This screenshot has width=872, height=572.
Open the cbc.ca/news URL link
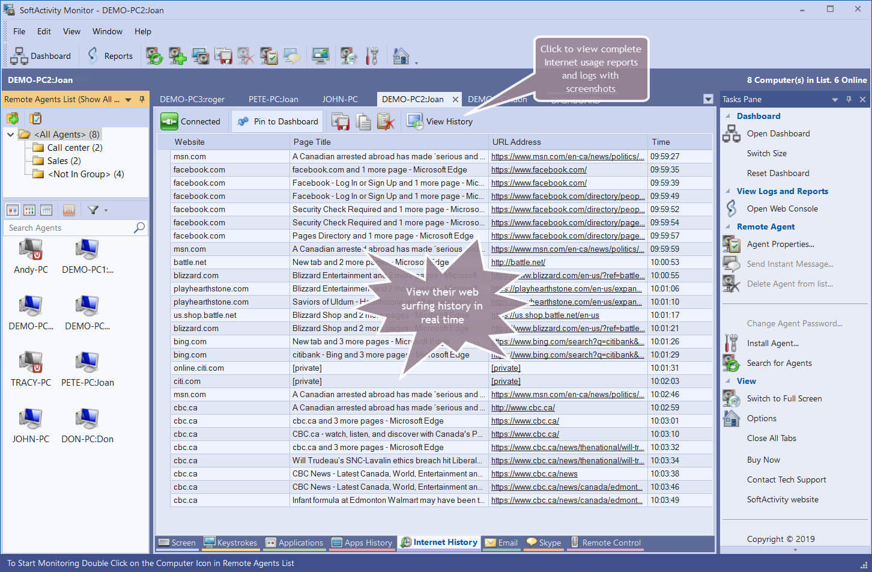click(x=534, y=473)
